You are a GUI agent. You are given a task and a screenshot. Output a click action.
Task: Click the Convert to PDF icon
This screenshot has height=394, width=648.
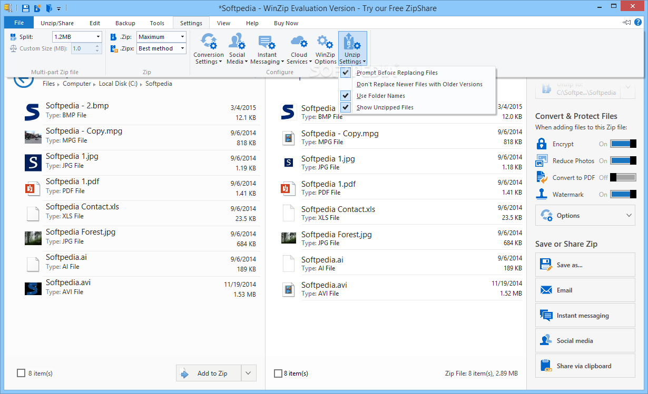click(x=542, y=177)
